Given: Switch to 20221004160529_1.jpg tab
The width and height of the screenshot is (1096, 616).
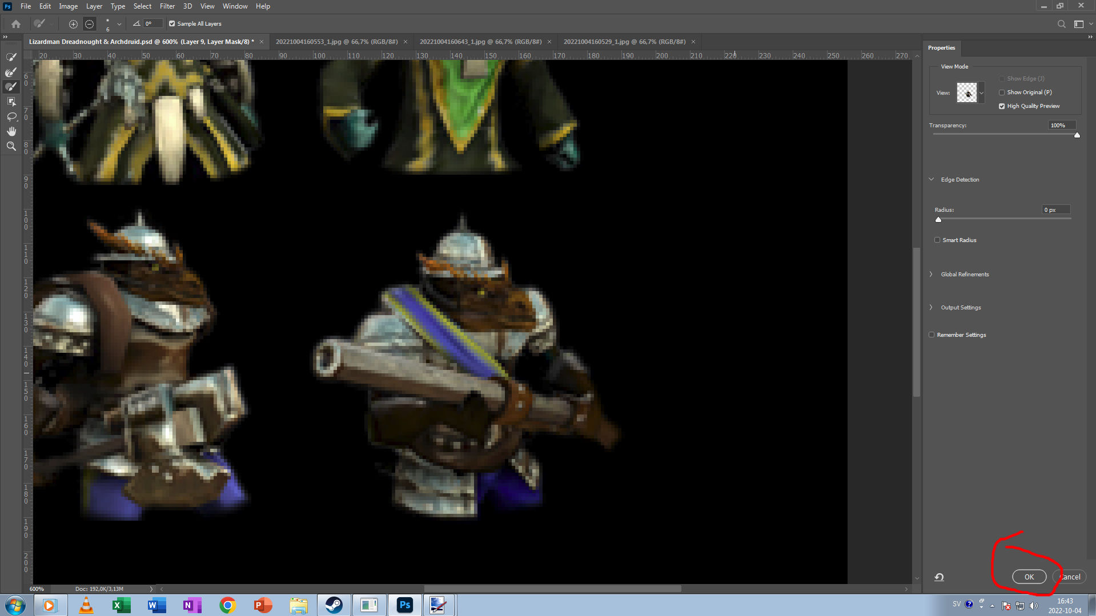Looking at the screenshot, I should pyautogui.click(x=624, y=42).
